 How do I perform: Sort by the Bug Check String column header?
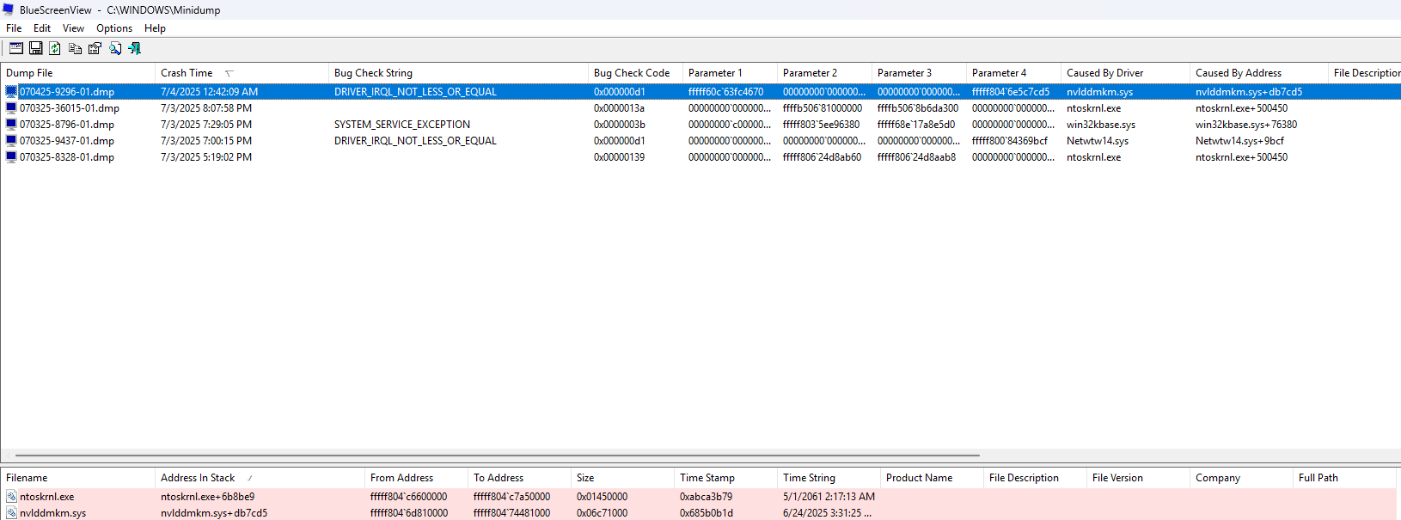[x=457, y=73]
